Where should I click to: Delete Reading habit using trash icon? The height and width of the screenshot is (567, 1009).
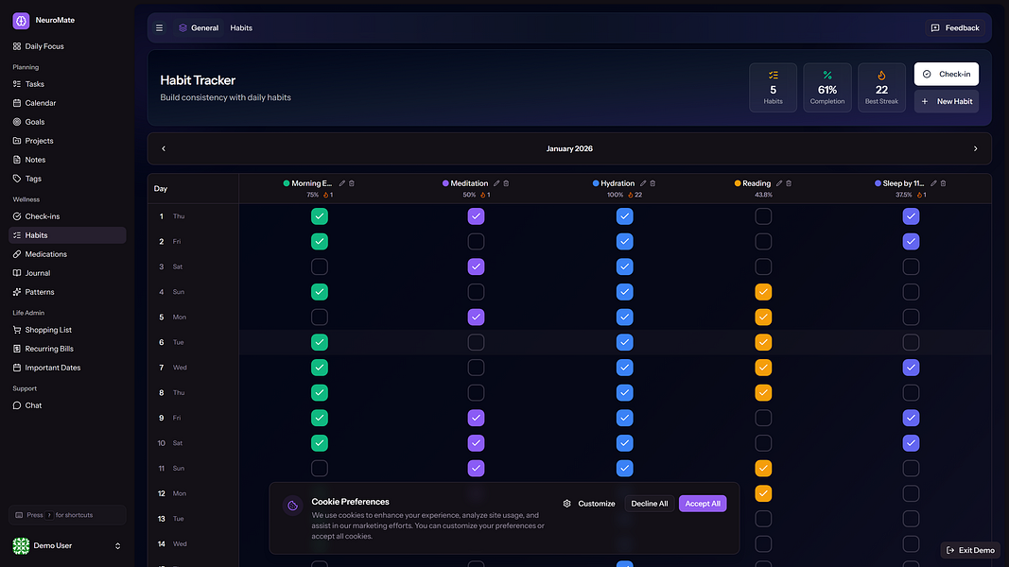pos(789,183)
